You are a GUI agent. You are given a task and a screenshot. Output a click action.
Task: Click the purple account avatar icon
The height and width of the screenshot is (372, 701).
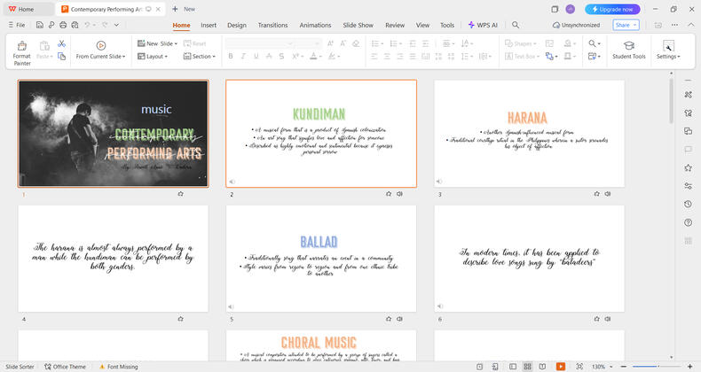(570, 9)
